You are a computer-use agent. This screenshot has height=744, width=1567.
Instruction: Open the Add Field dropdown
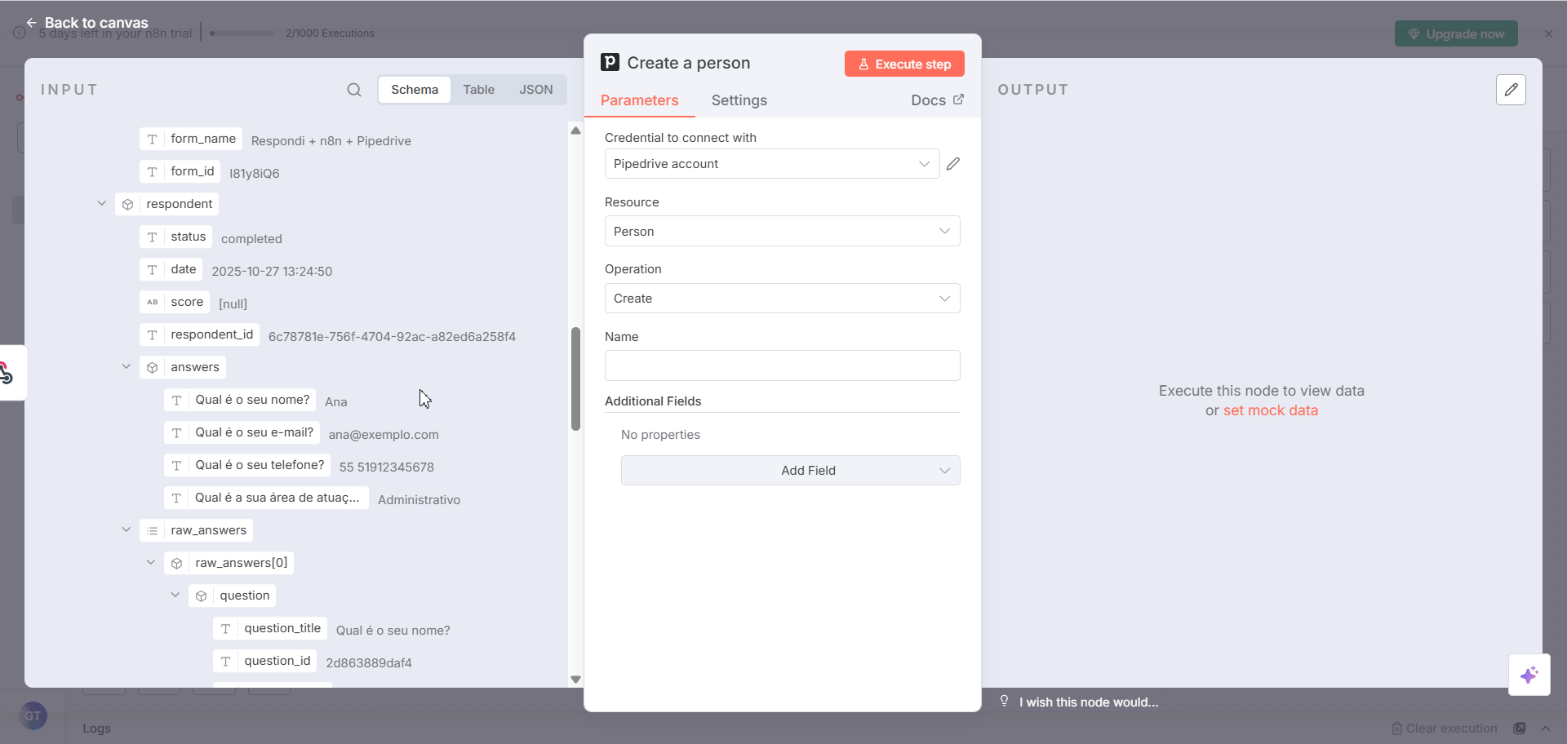click(x=790, y=471)
